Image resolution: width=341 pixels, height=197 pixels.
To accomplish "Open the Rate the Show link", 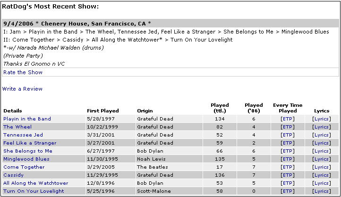I will (23, 72).
